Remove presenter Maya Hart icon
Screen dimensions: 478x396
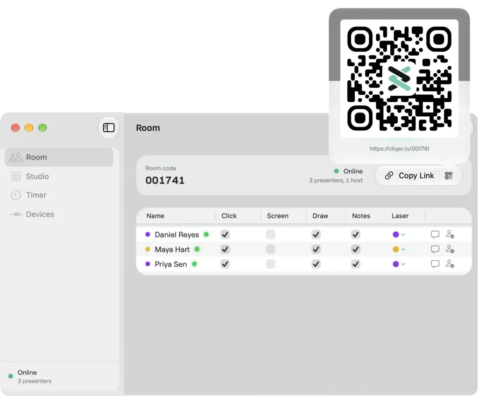450,249
